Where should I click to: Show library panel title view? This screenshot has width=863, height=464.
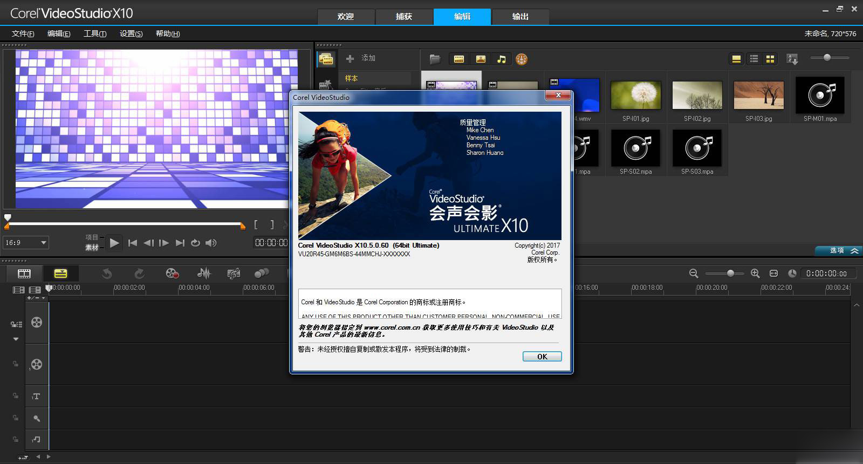(736, 59)
